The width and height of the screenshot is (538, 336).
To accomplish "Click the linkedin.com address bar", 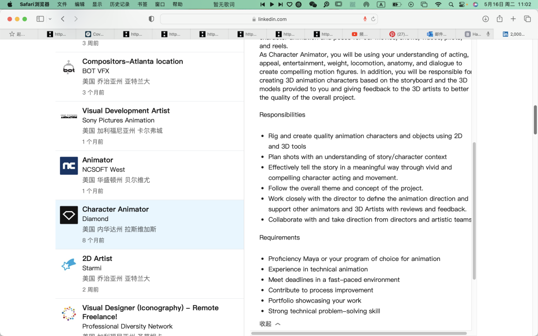I will (x=269, y=19).
